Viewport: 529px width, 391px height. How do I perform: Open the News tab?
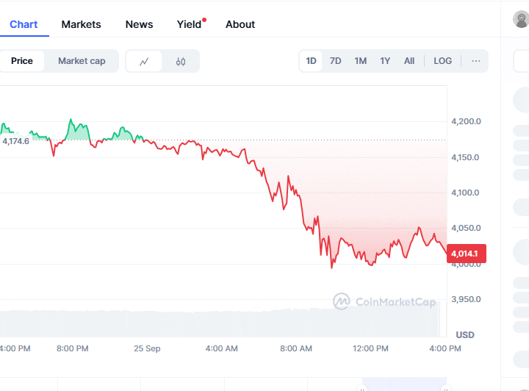coord(140,24)
